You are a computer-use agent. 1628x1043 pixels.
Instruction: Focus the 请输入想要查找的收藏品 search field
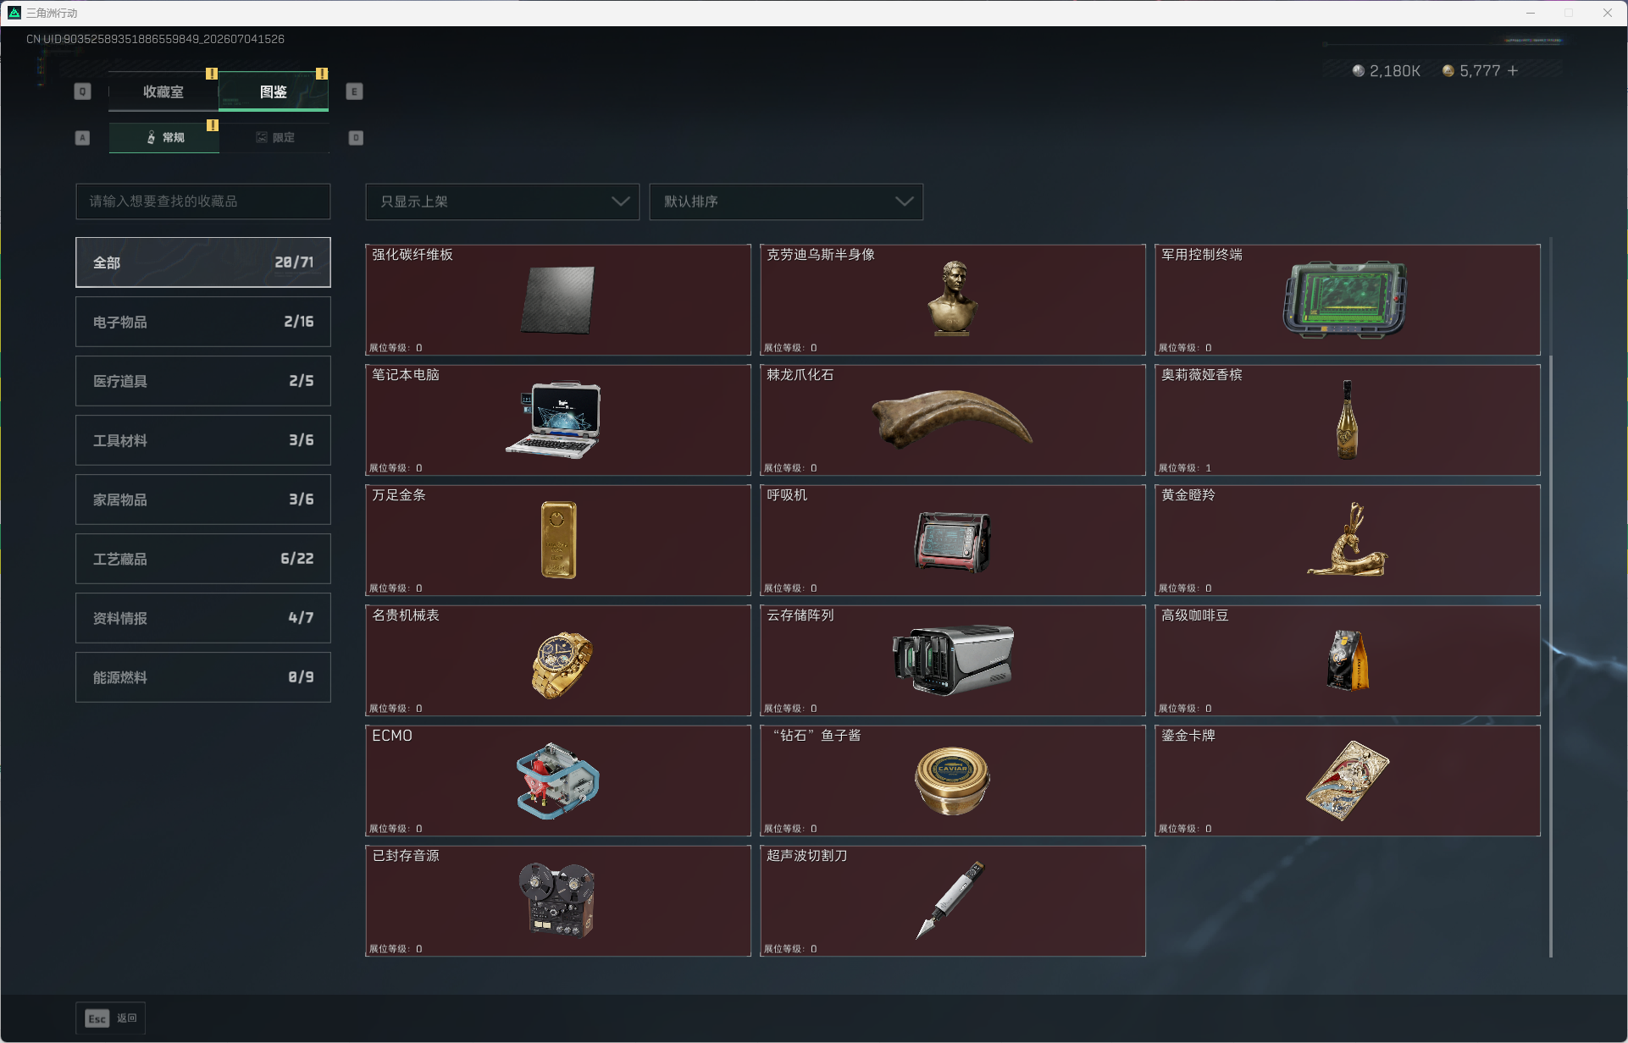tap(203, 201)
